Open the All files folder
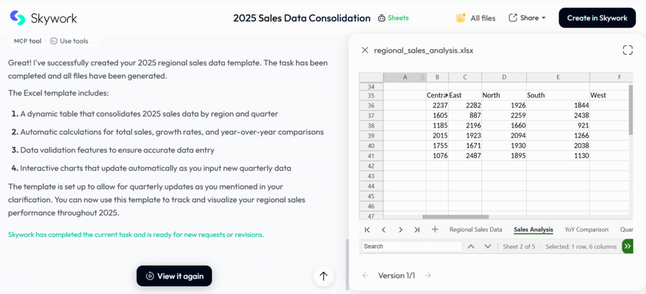Image resolution: width=646 pixels, height=294 pixels. point(476,18)
